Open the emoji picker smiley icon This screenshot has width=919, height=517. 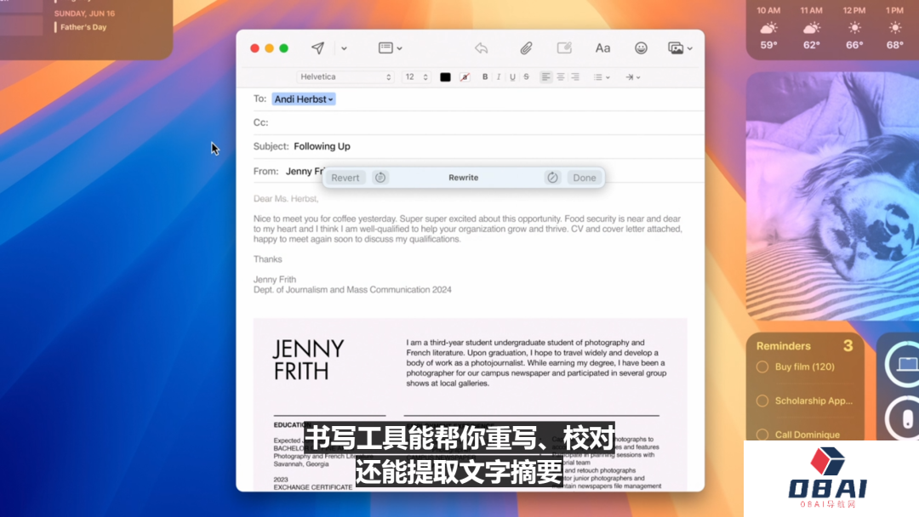click(x=641, y=48)
